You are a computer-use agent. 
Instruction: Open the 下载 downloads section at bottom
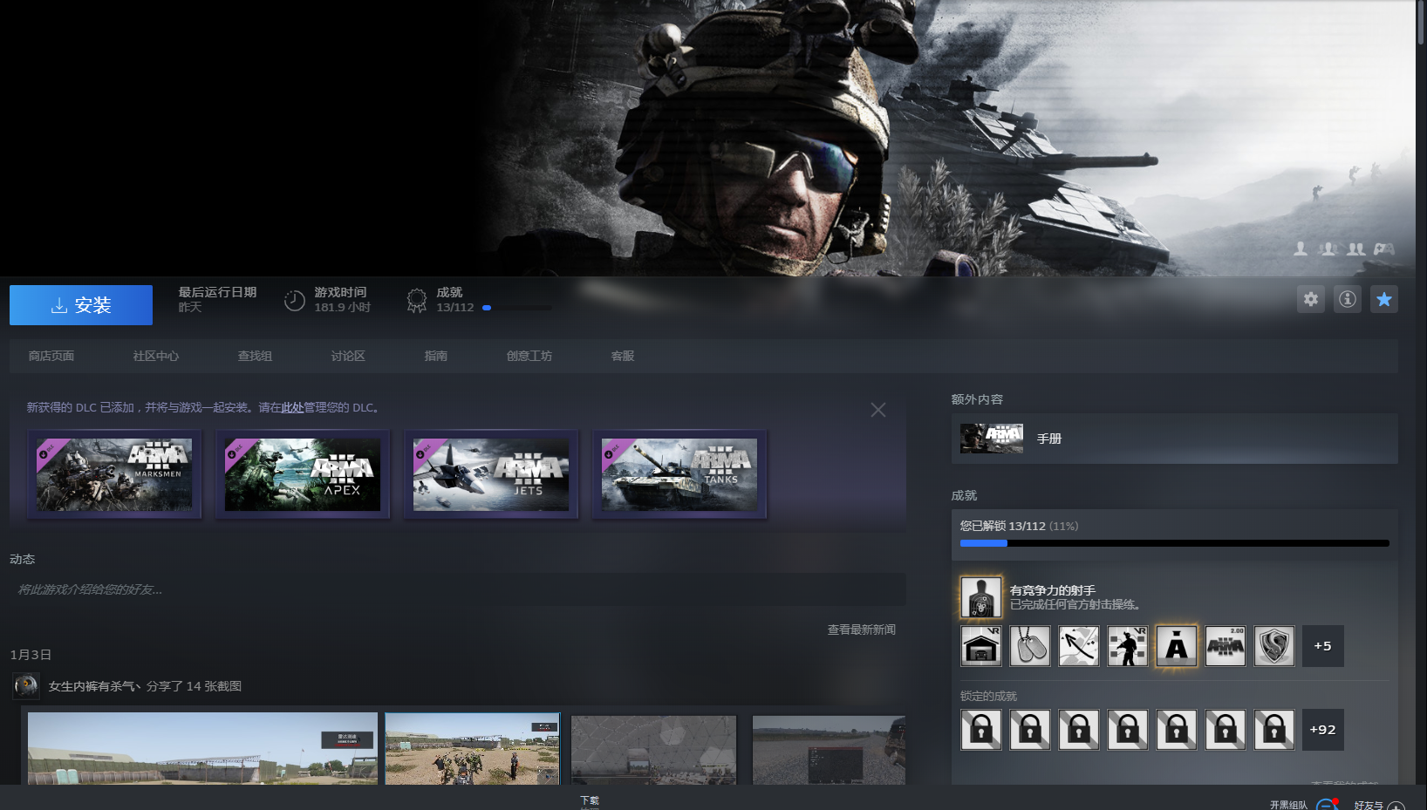click(x=590, y=800)
